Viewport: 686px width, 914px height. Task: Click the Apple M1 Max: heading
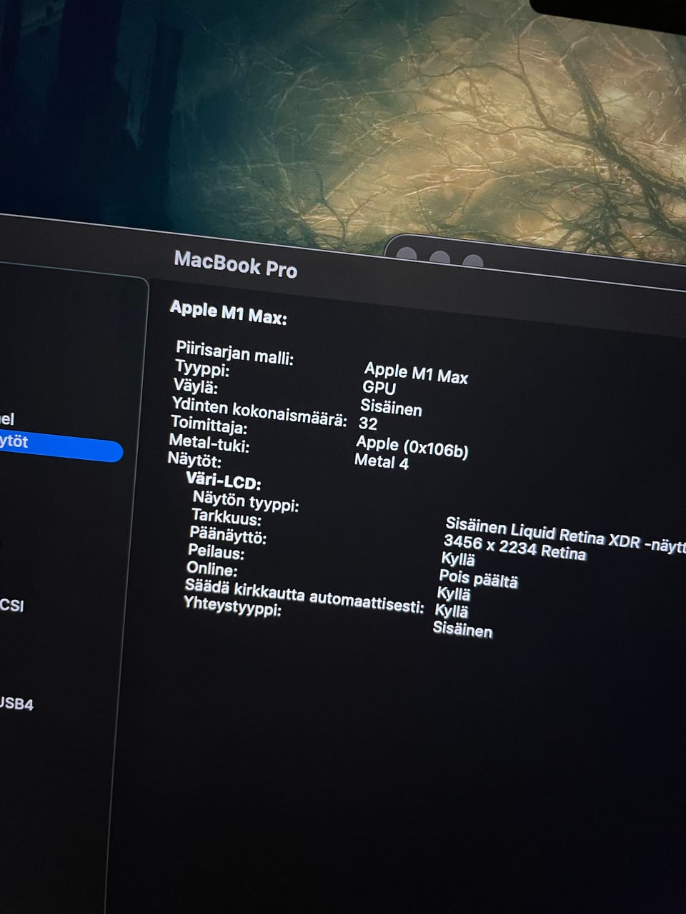[228, 313]
